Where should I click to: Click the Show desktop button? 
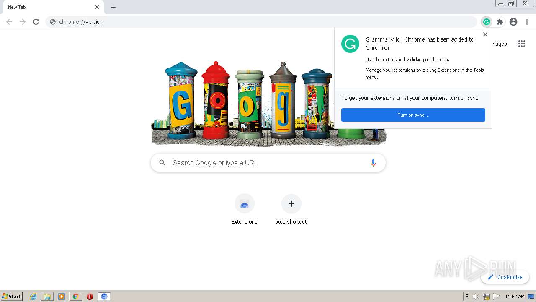tap(531, 297)
